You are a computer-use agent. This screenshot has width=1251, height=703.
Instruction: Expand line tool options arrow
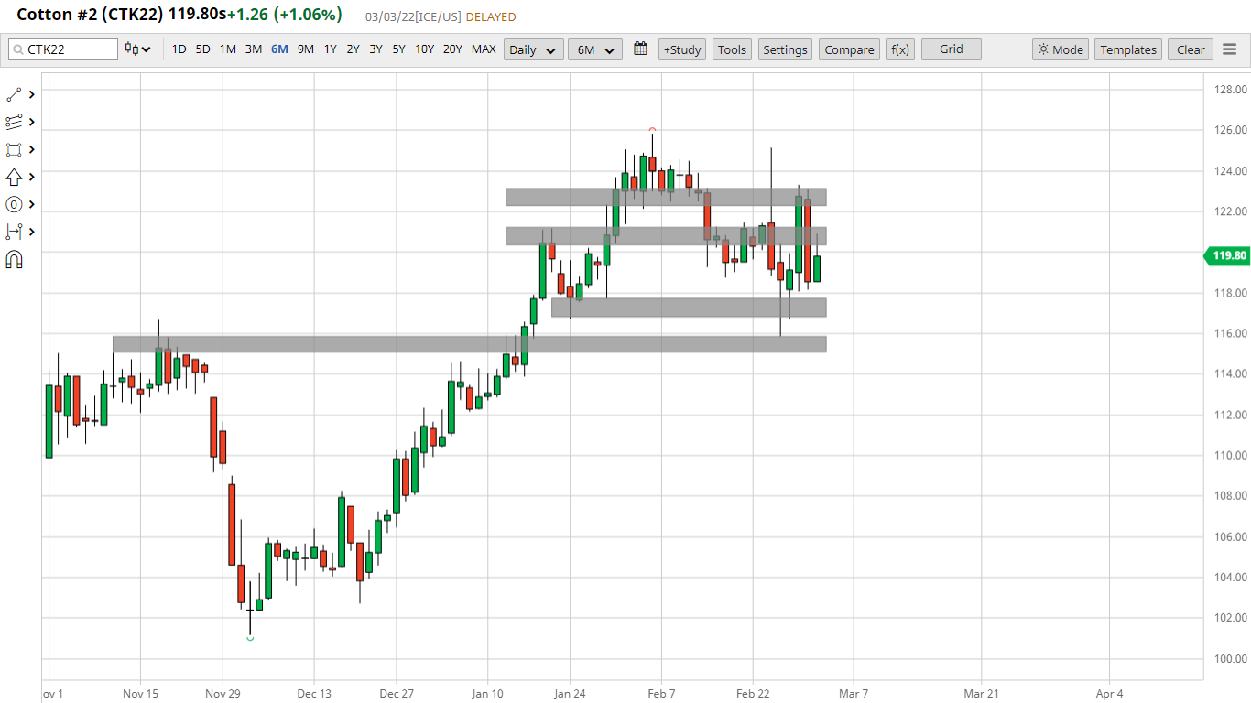[32, 94]
